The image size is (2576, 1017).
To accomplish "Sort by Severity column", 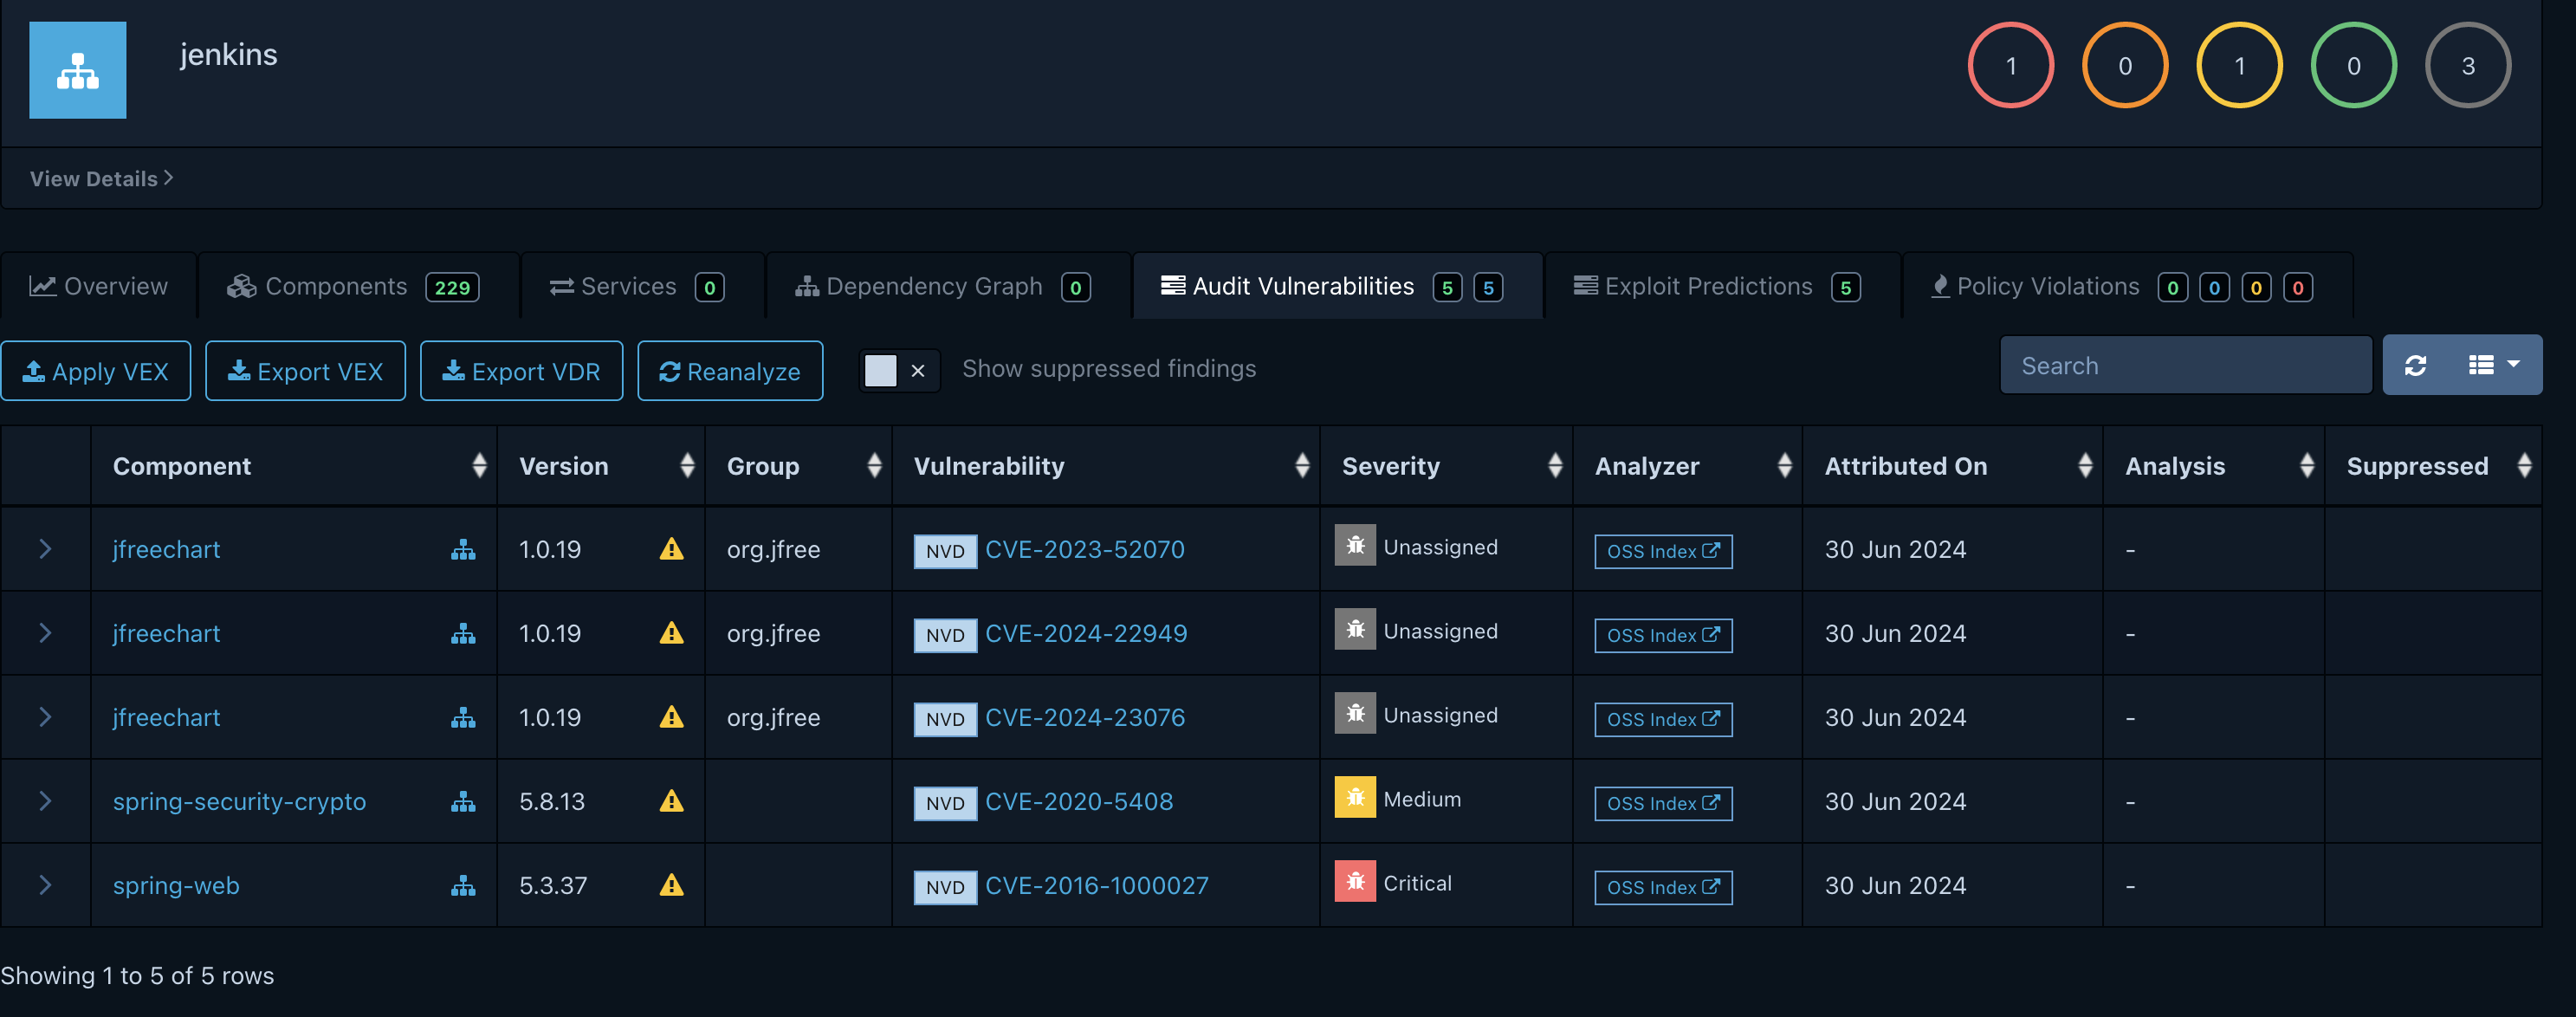I will [1446, 466].
